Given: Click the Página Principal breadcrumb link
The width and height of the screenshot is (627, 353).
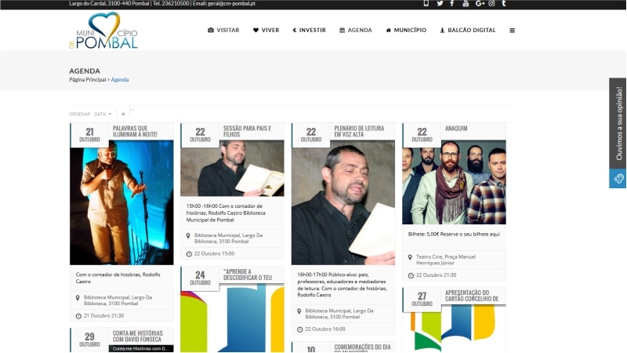Looking at the screenshot, I should pos(88,80).
